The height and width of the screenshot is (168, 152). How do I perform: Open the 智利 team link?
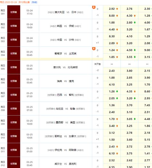click(x=72, y=95)
